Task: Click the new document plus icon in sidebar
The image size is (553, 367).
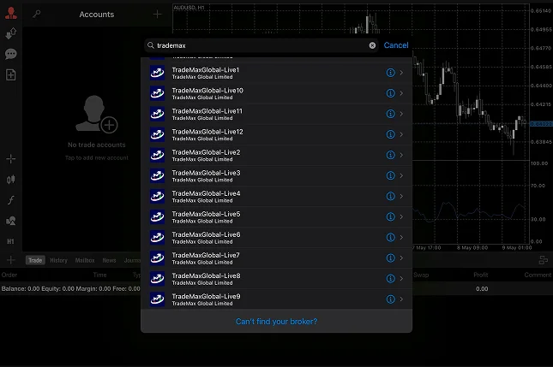Action: 11,74
